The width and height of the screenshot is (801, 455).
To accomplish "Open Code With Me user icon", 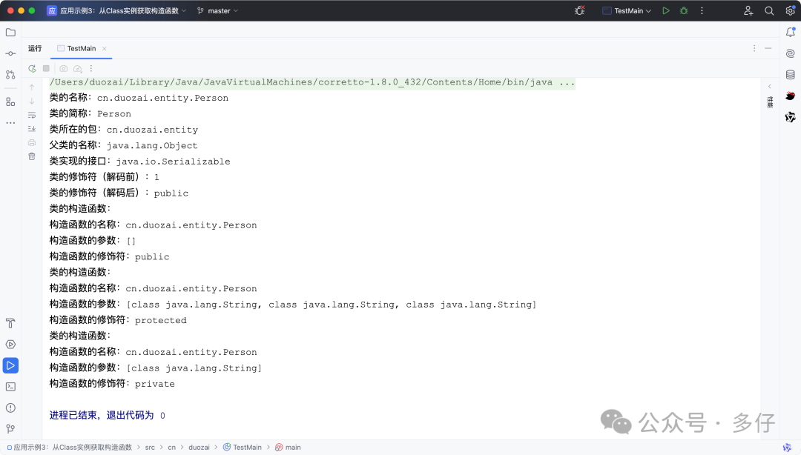I will pyautogui.click(x=748, y=10).
